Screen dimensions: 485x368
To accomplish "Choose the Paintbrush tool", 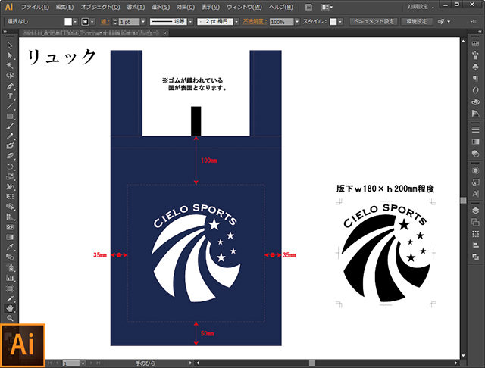I will (x=10, y=126).
